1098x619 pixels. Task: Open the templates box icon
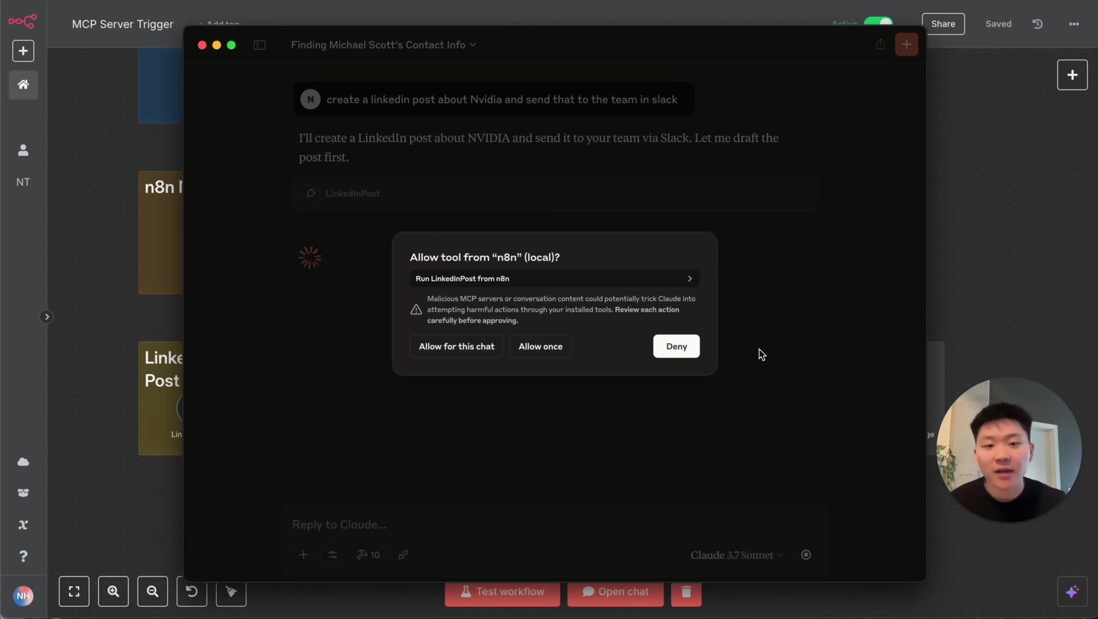click(x=23, y=493)
